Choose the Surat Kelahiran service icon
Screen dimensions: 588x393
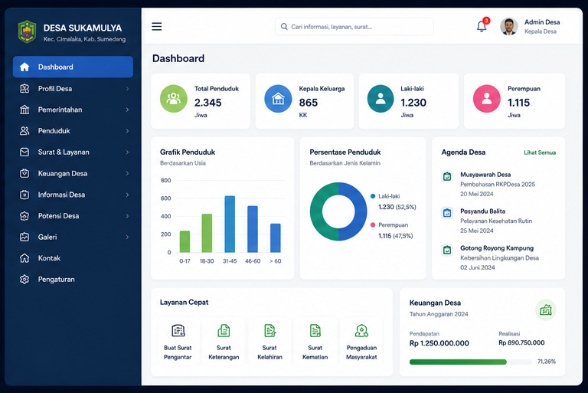click(269, 330)
